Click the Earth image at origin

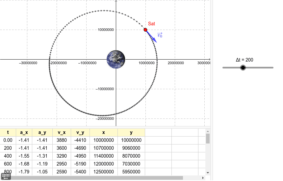[x=116, y=59]
